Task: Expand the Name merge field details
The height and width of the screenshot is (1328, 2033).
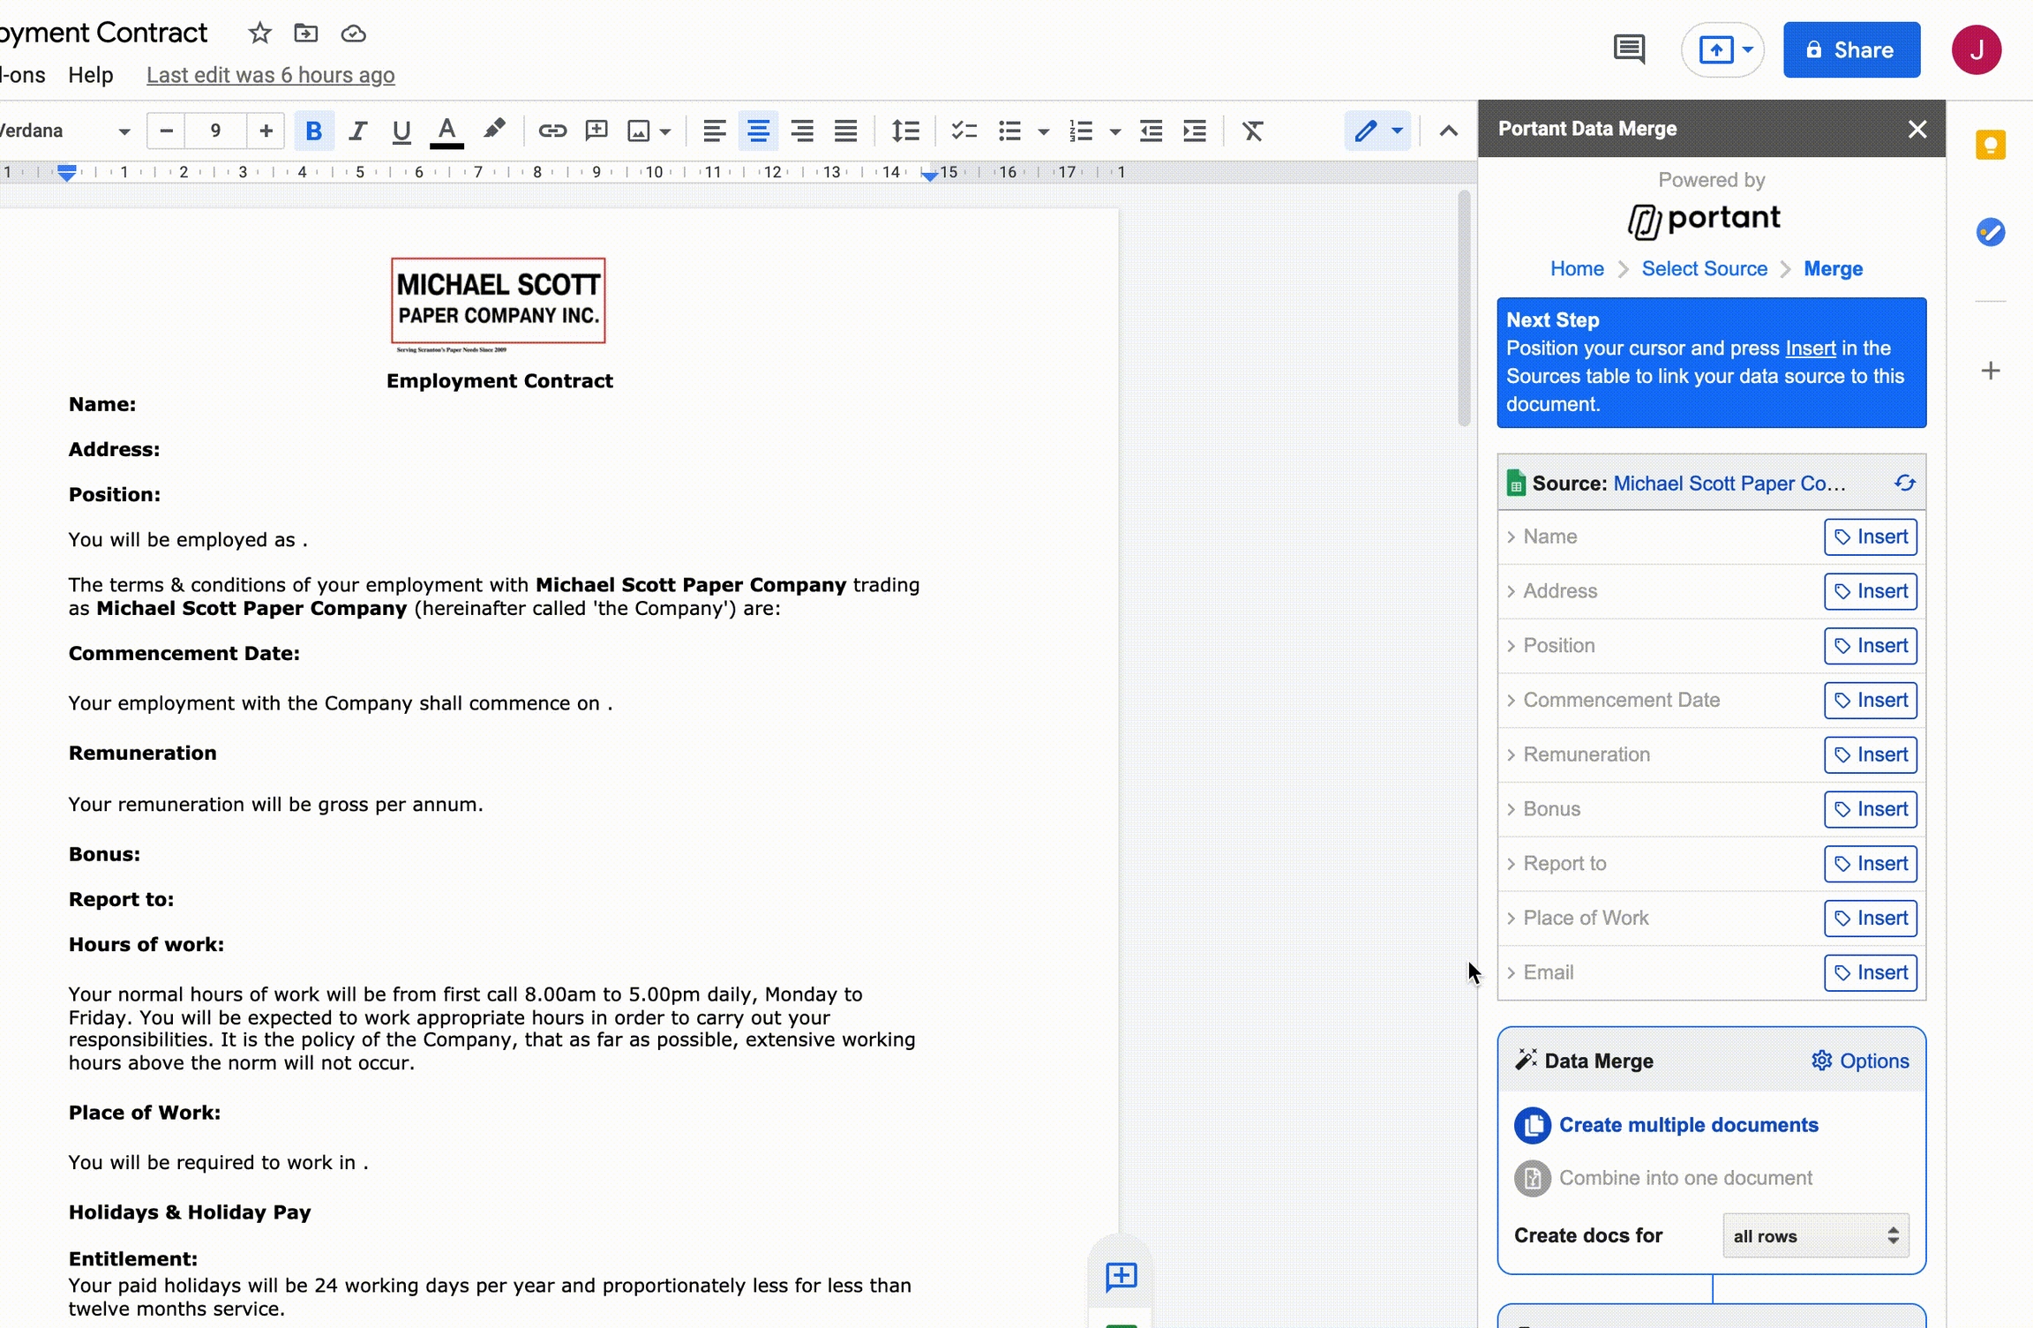Action: 1512,536
